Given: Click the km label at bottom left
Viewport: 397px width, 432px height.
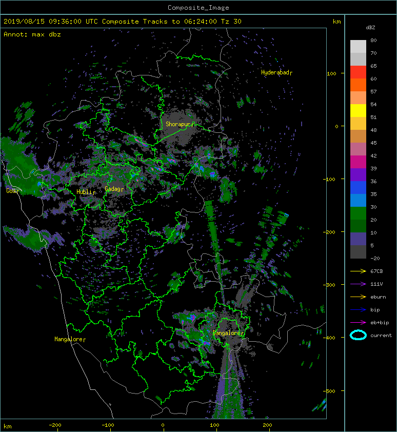Looking at the screenshot, I should pos(8,426).
